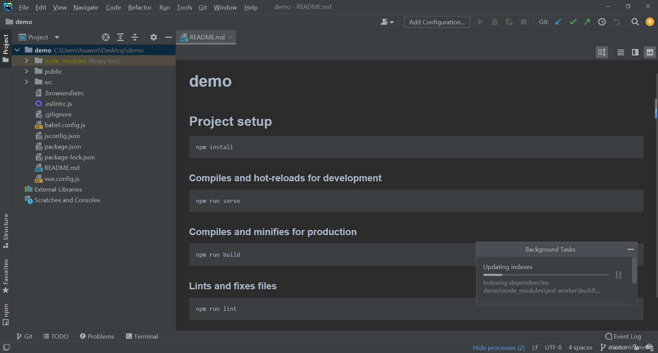This screenshot has height=353, width=658.
Task: Close the README.md tab
Action: coord(231,37)
